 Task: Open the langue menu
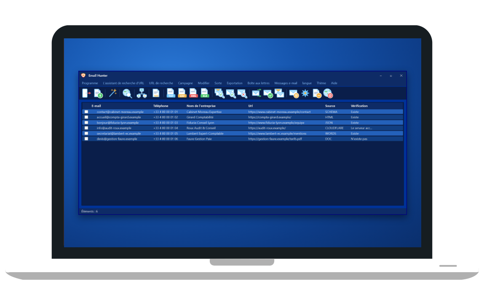tap(307, 83)
